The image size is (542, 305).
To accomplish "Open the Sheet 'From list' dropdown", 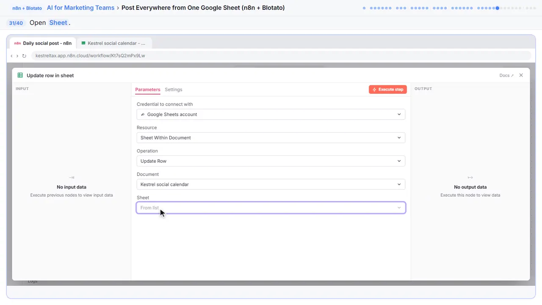I will pos(271,208).
